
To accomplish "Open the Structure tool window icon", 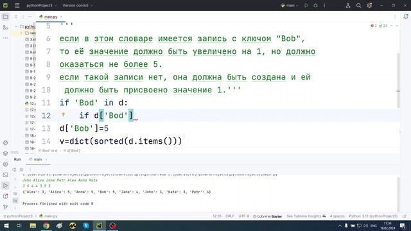I will [5, 27].
